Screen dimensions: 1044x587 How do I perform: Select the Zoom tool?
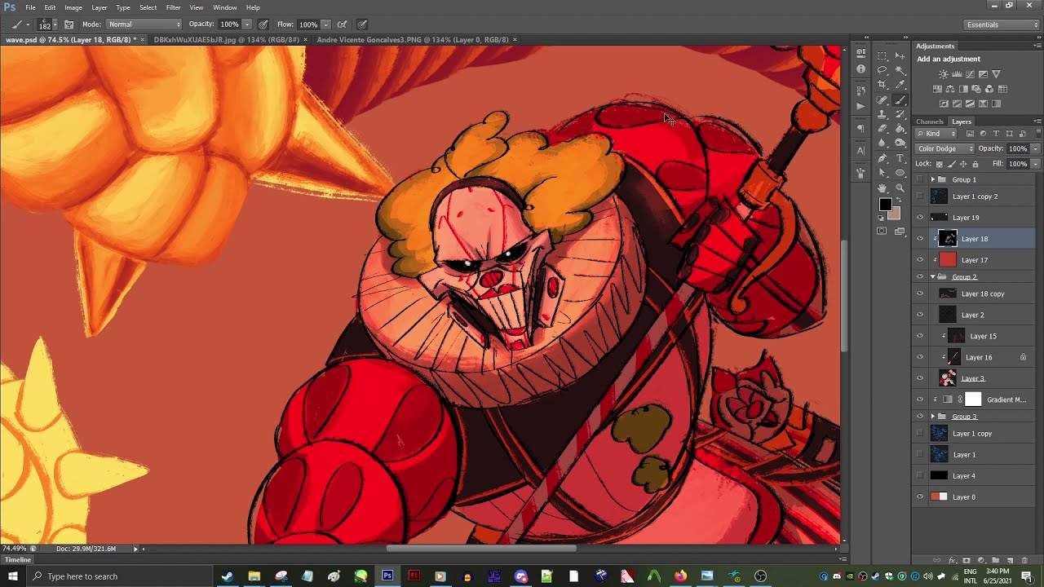pos(900,188)
